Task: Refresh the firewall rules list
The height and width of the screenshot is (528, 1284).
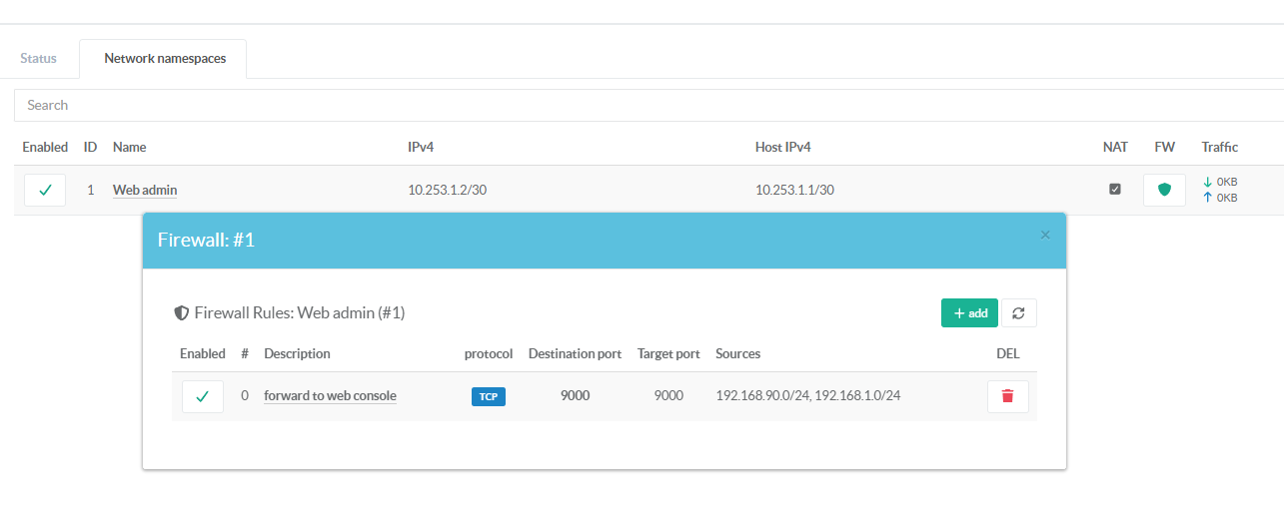Action: (1018, 313)
